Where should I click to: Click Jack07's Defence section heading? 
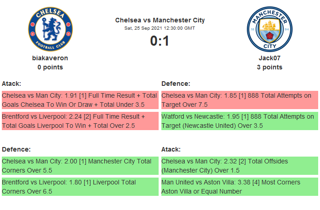point(176,84)
